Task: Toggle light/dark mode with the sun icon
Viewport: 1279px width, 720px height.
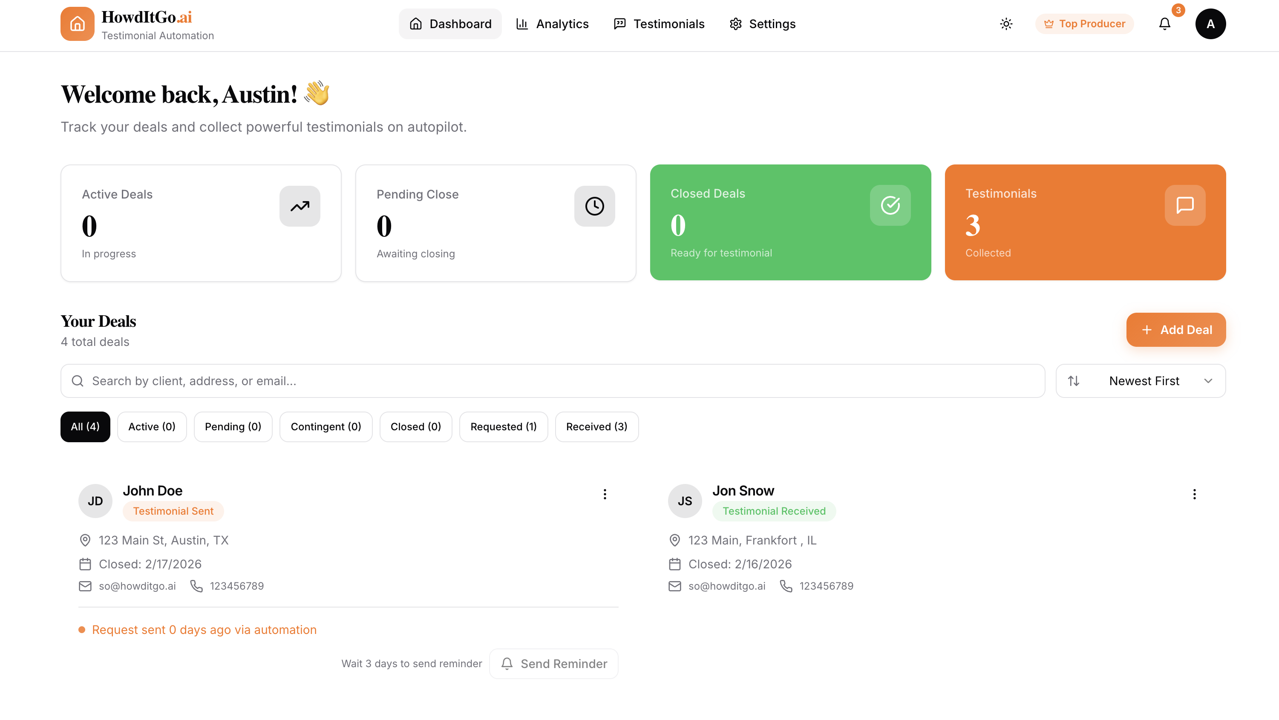Action: (x=1006, y=23)
